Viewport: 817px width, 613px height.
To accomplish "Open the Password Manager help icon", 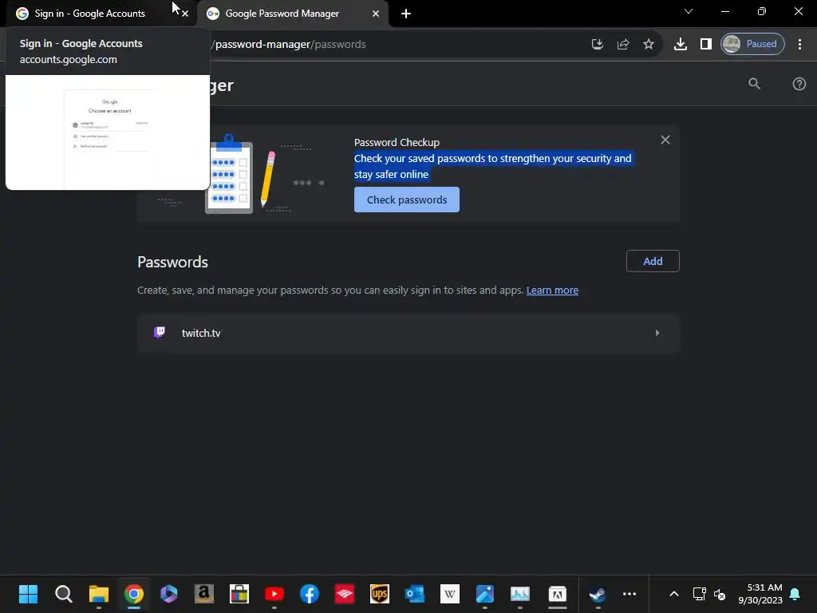I will [x=799, y=84].
